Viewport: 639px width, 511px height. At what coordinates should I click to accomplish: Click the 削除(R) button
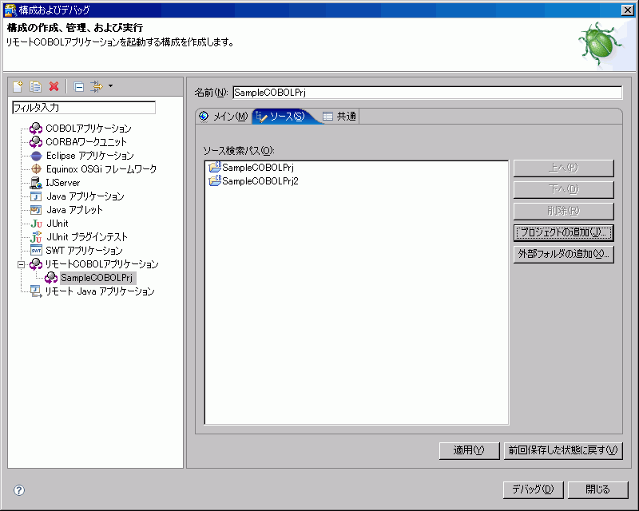click(564, 211)
